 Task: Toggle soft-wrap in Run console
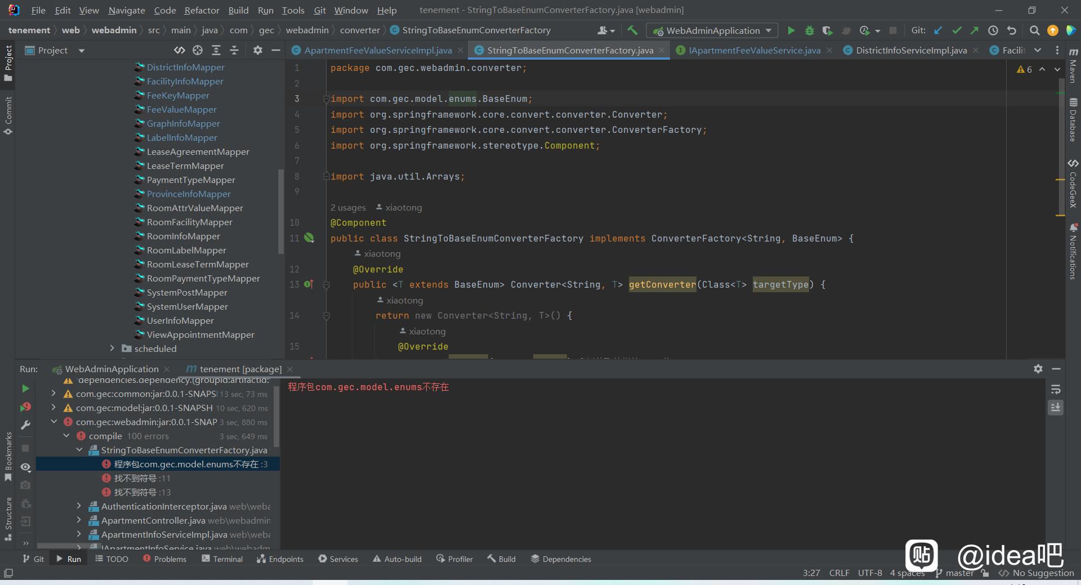coord(1056,390)
